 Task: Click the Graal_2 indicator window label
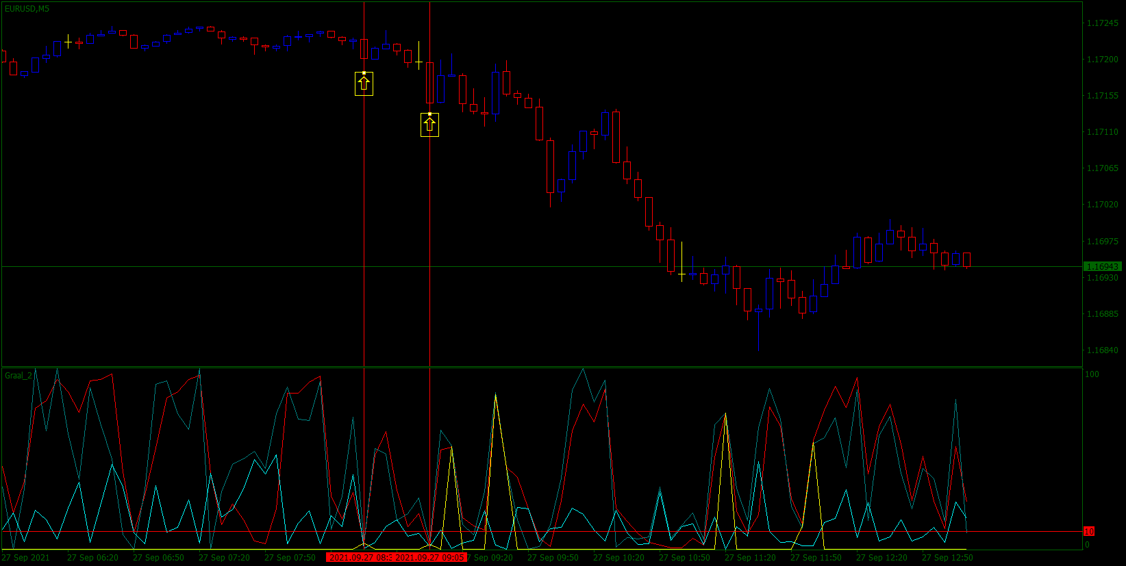coord(18,376)
